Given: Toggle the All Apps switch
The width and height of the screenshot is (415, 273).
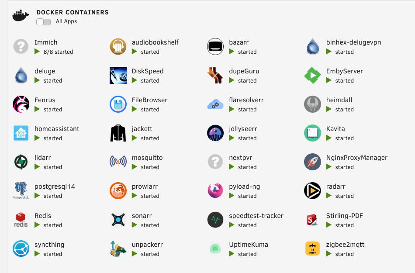Looking at the screenshot, I should click(x=43, y=22).
